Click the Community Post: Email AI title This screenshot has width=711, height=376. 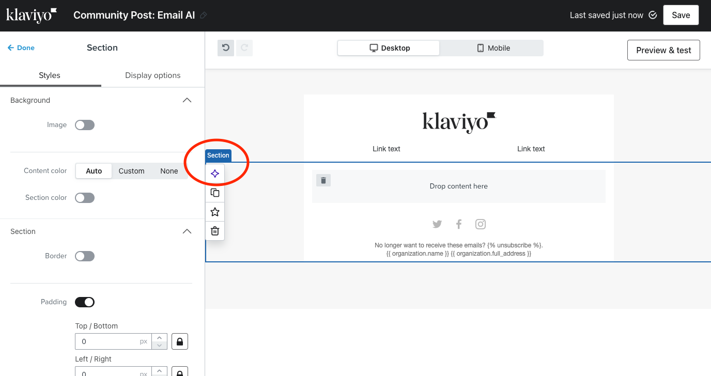134,15
